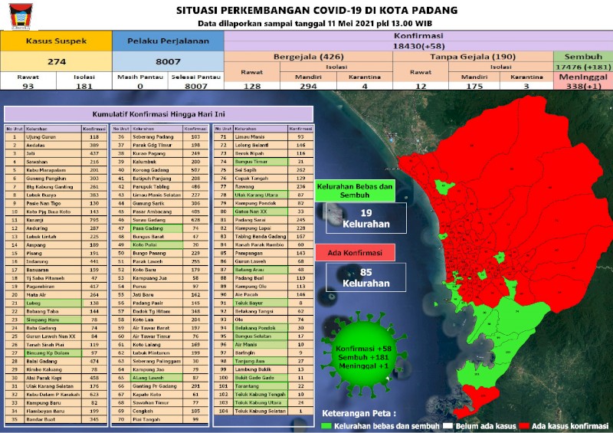Click the 'Kasus Suspek' header
This screenshot has height=433, width=613.
[56, 41]
